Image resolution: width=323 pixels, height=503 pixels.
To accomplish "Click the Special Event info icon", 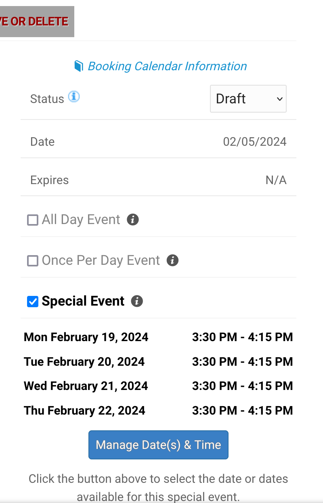I will (x=137, y=301).
